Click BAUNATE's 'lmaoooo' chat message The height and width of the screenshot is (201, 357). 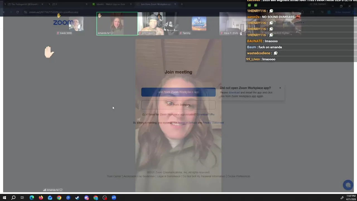click(x=262, y=41)
